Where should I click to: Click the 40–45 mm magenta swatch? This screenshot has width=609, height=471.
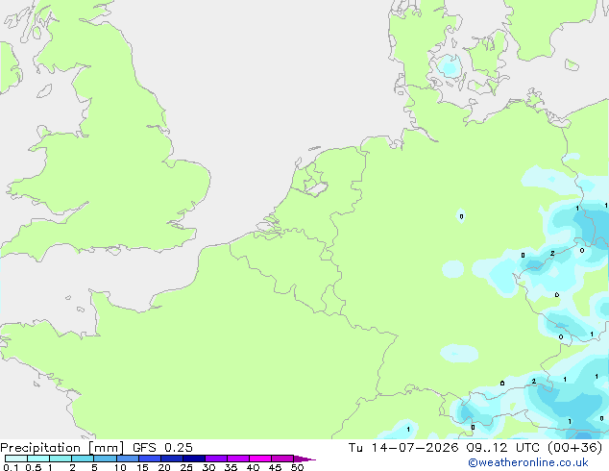pyautogui.click(x=260, y=459)
